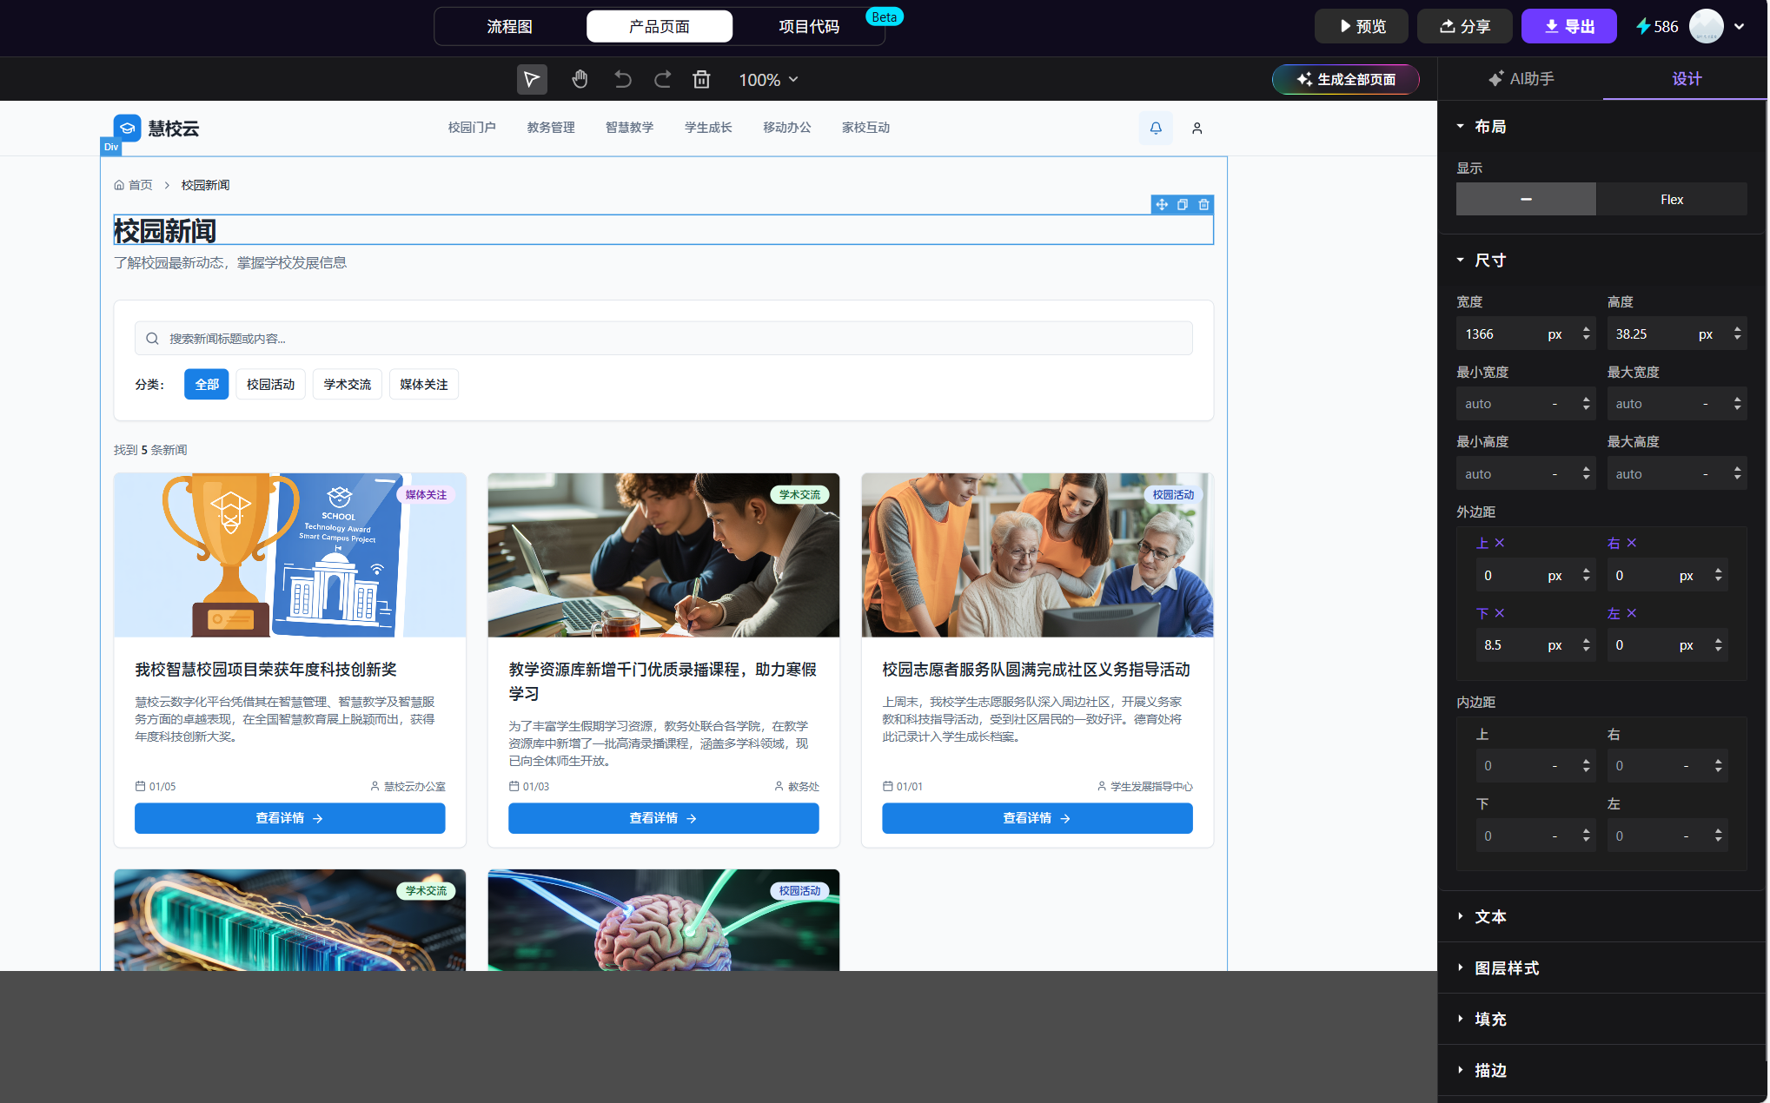Switch to the 产品页面 tab

click(660, 26)
